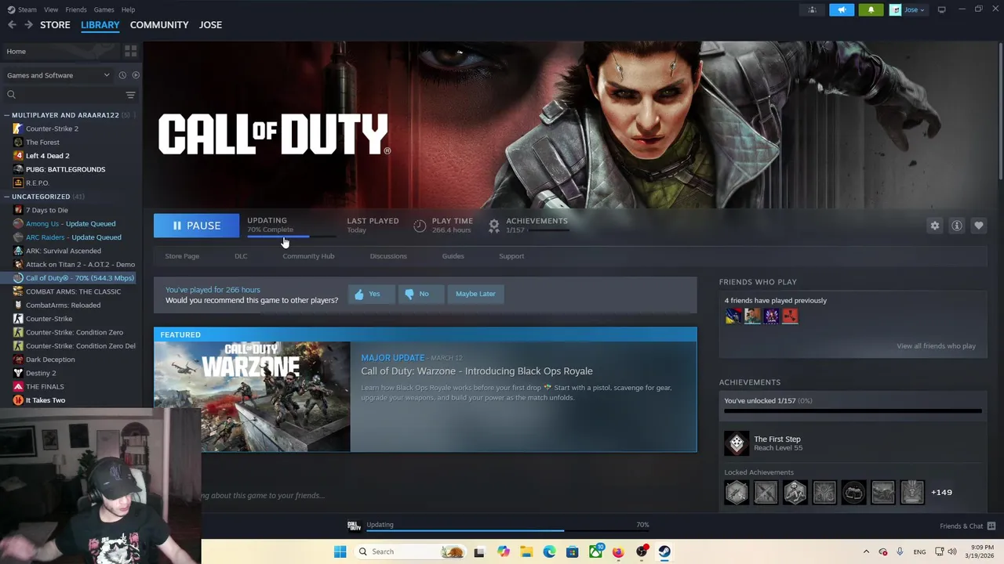Image resolution: width=1004 pixels, height=564 pixels.
Task: Click achievements unlocked progress bar
Action: click(853, 410)
